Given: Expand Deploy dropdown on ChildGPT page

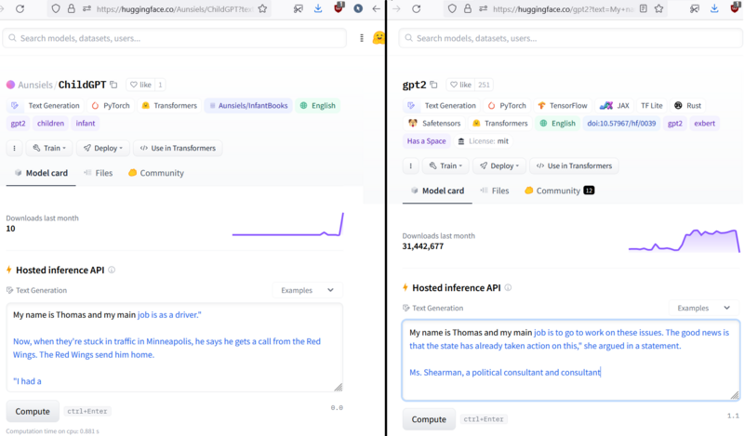Looking at the screenshot, I should point(103,148).
